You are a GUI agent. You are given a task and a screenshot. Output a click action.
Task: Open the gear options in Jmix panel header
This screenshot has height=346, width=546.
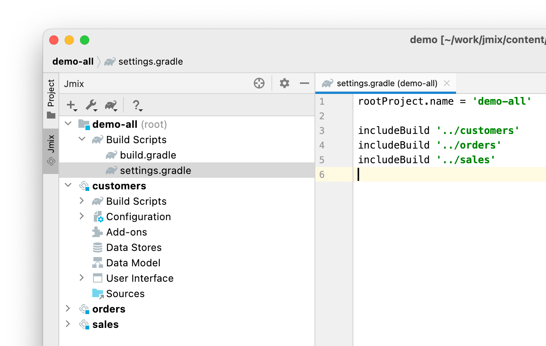[x=285, y=83]
